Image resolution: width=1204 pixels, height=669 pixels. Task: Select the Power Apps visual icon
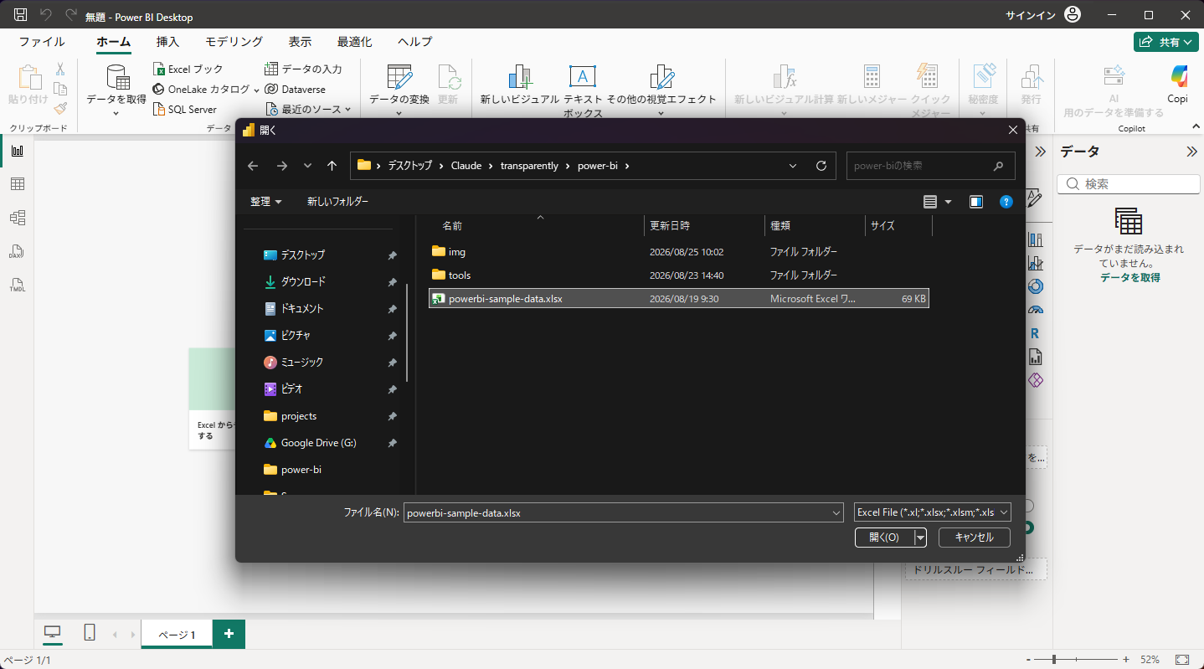tap(1035, 380)
